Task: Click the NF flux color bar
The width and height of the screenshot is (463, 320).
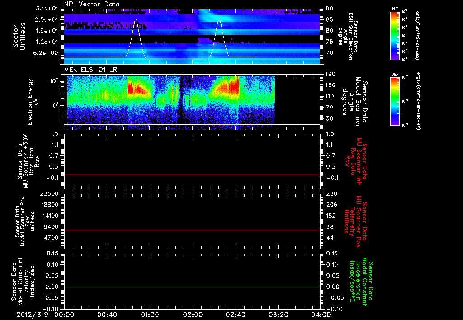Action: [x=395, y=35]
